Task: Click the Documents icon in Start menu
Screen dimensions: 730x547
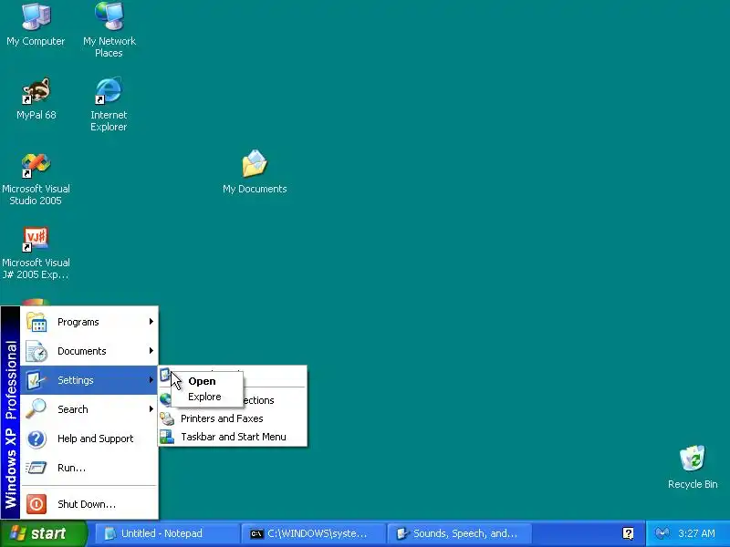Action: click(36, 351)
